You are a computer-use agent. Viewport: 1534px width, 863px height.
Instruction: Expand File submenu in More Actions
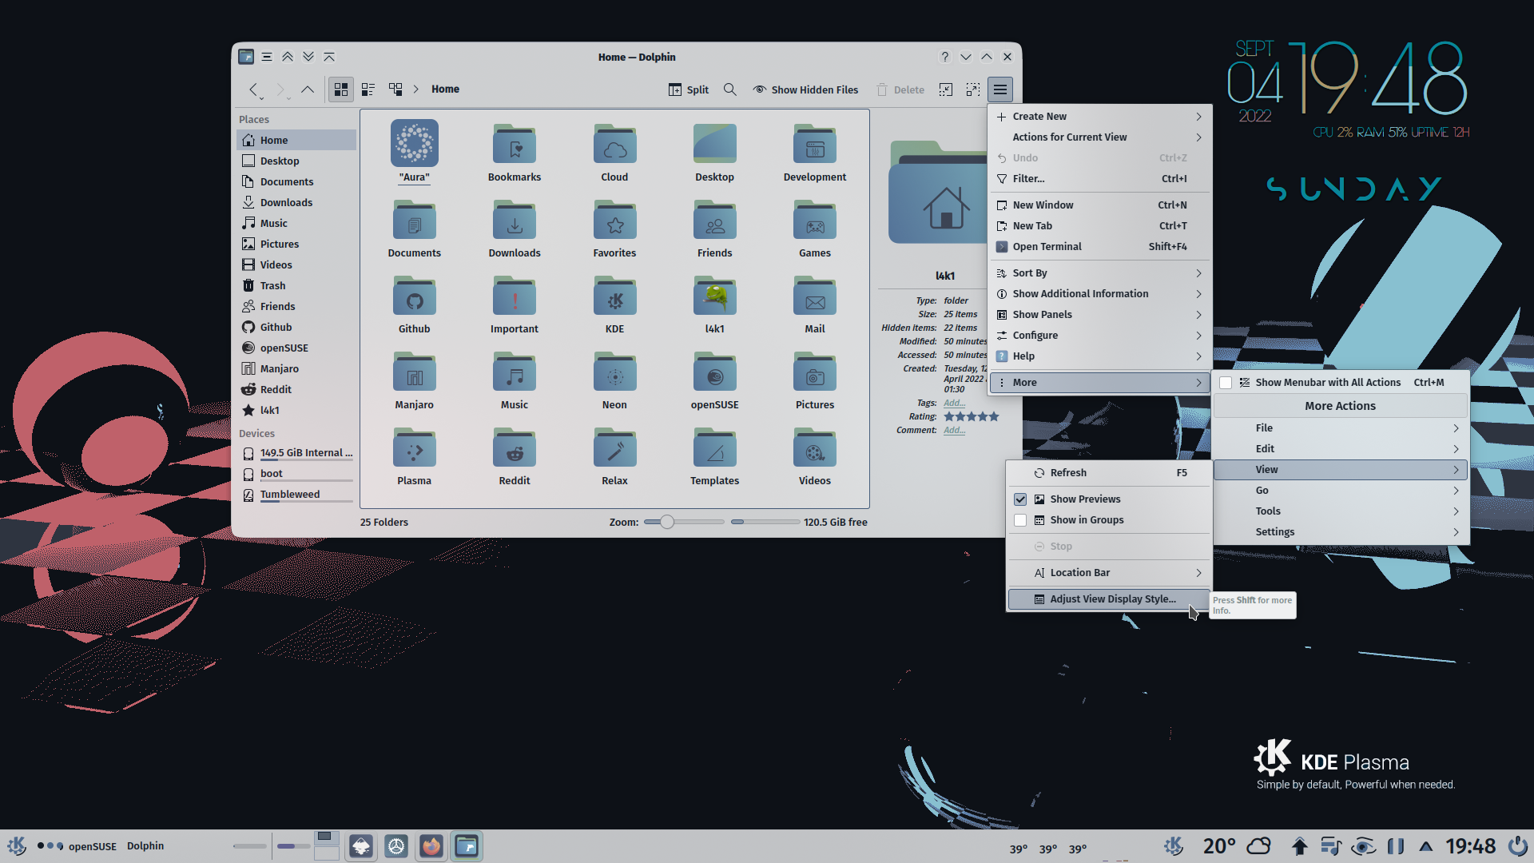1341,428
